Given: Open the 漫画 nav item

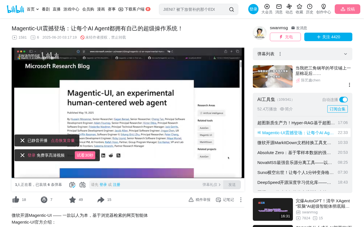Looking at the screenshot, I should (x=101, y=9).
